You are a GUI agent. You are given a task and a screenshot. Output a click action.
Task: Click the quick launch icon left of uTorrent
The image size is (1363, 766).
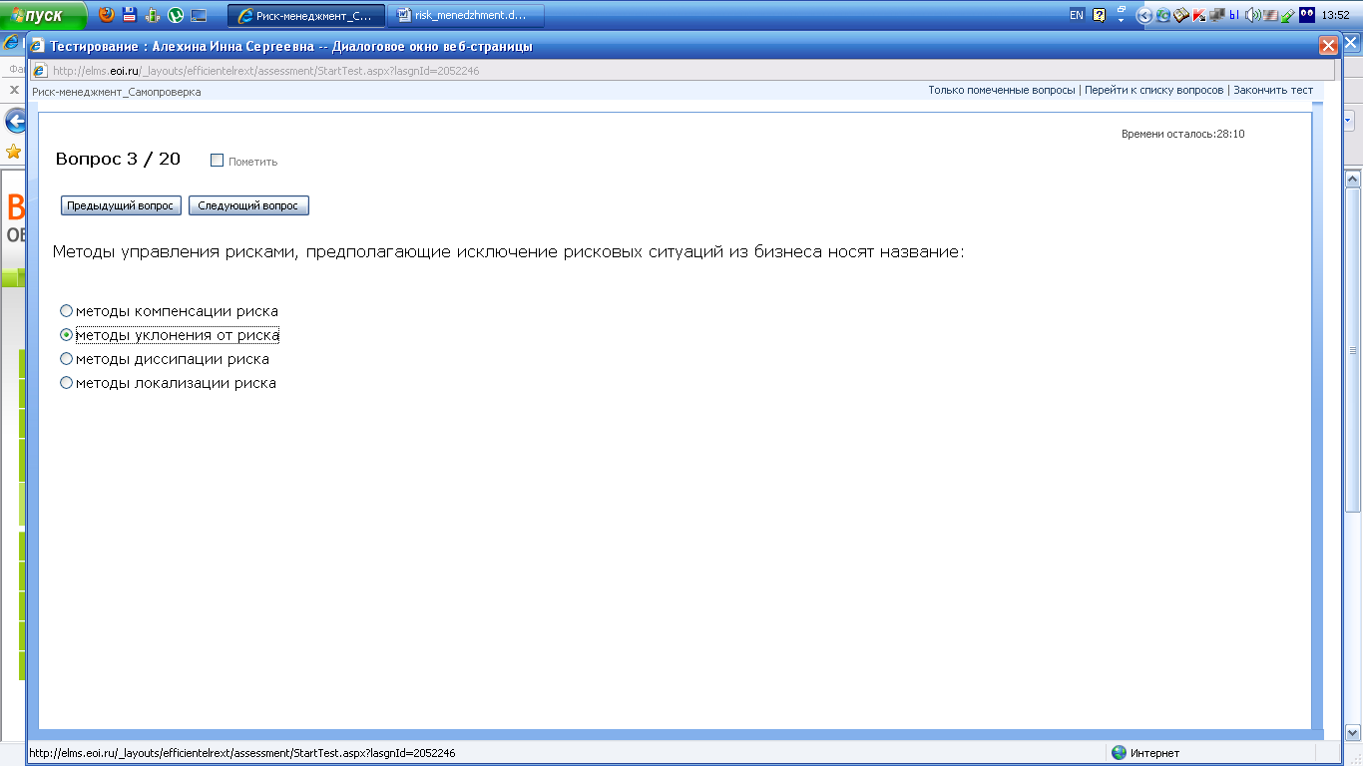coord(153,15)
